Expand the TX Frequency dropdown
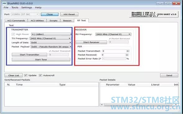Viewport: 183px width, 114px height. point(50,38)
